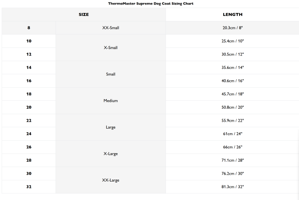Select the 61cm / 24" length value
The height and width of the screenshot is (200, 299).
(233, 134)
